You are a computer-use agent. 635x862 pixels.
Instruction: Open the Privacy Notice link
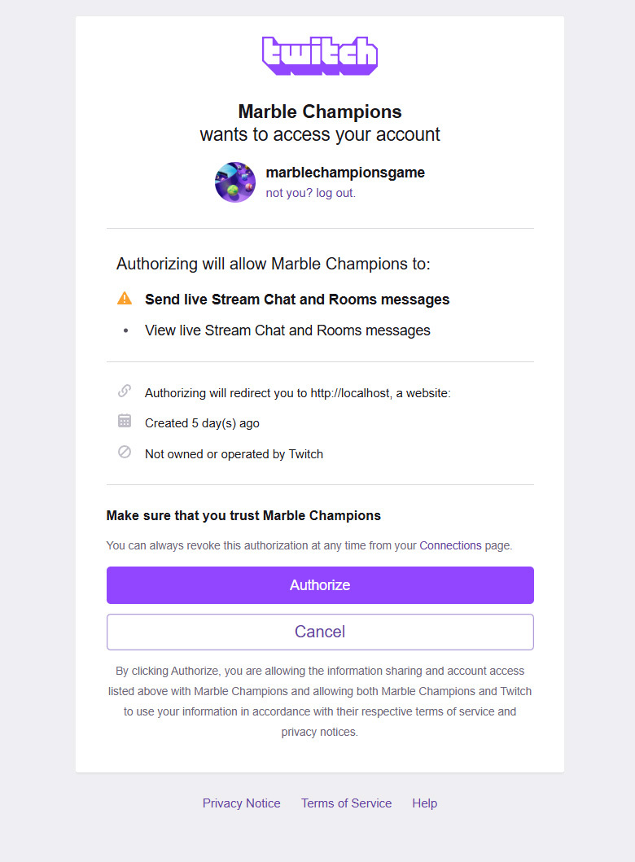[241, 803]
